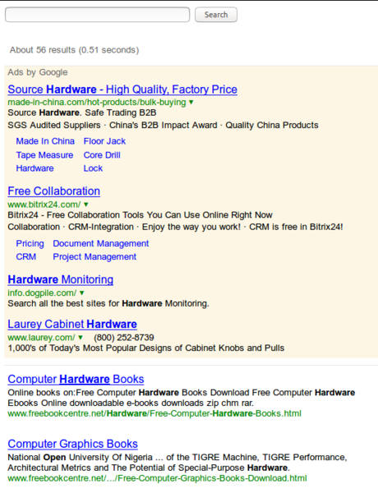This screenshot has width=378, height=493.
Task: Expand dropdown arrow next to www.laurey.com
Action: 81,338
